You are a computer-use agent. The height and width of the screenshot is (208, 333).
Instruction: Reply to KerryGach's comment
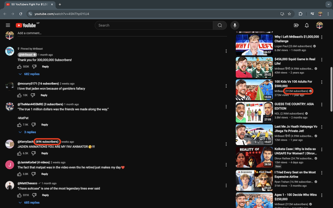(44, 153)
